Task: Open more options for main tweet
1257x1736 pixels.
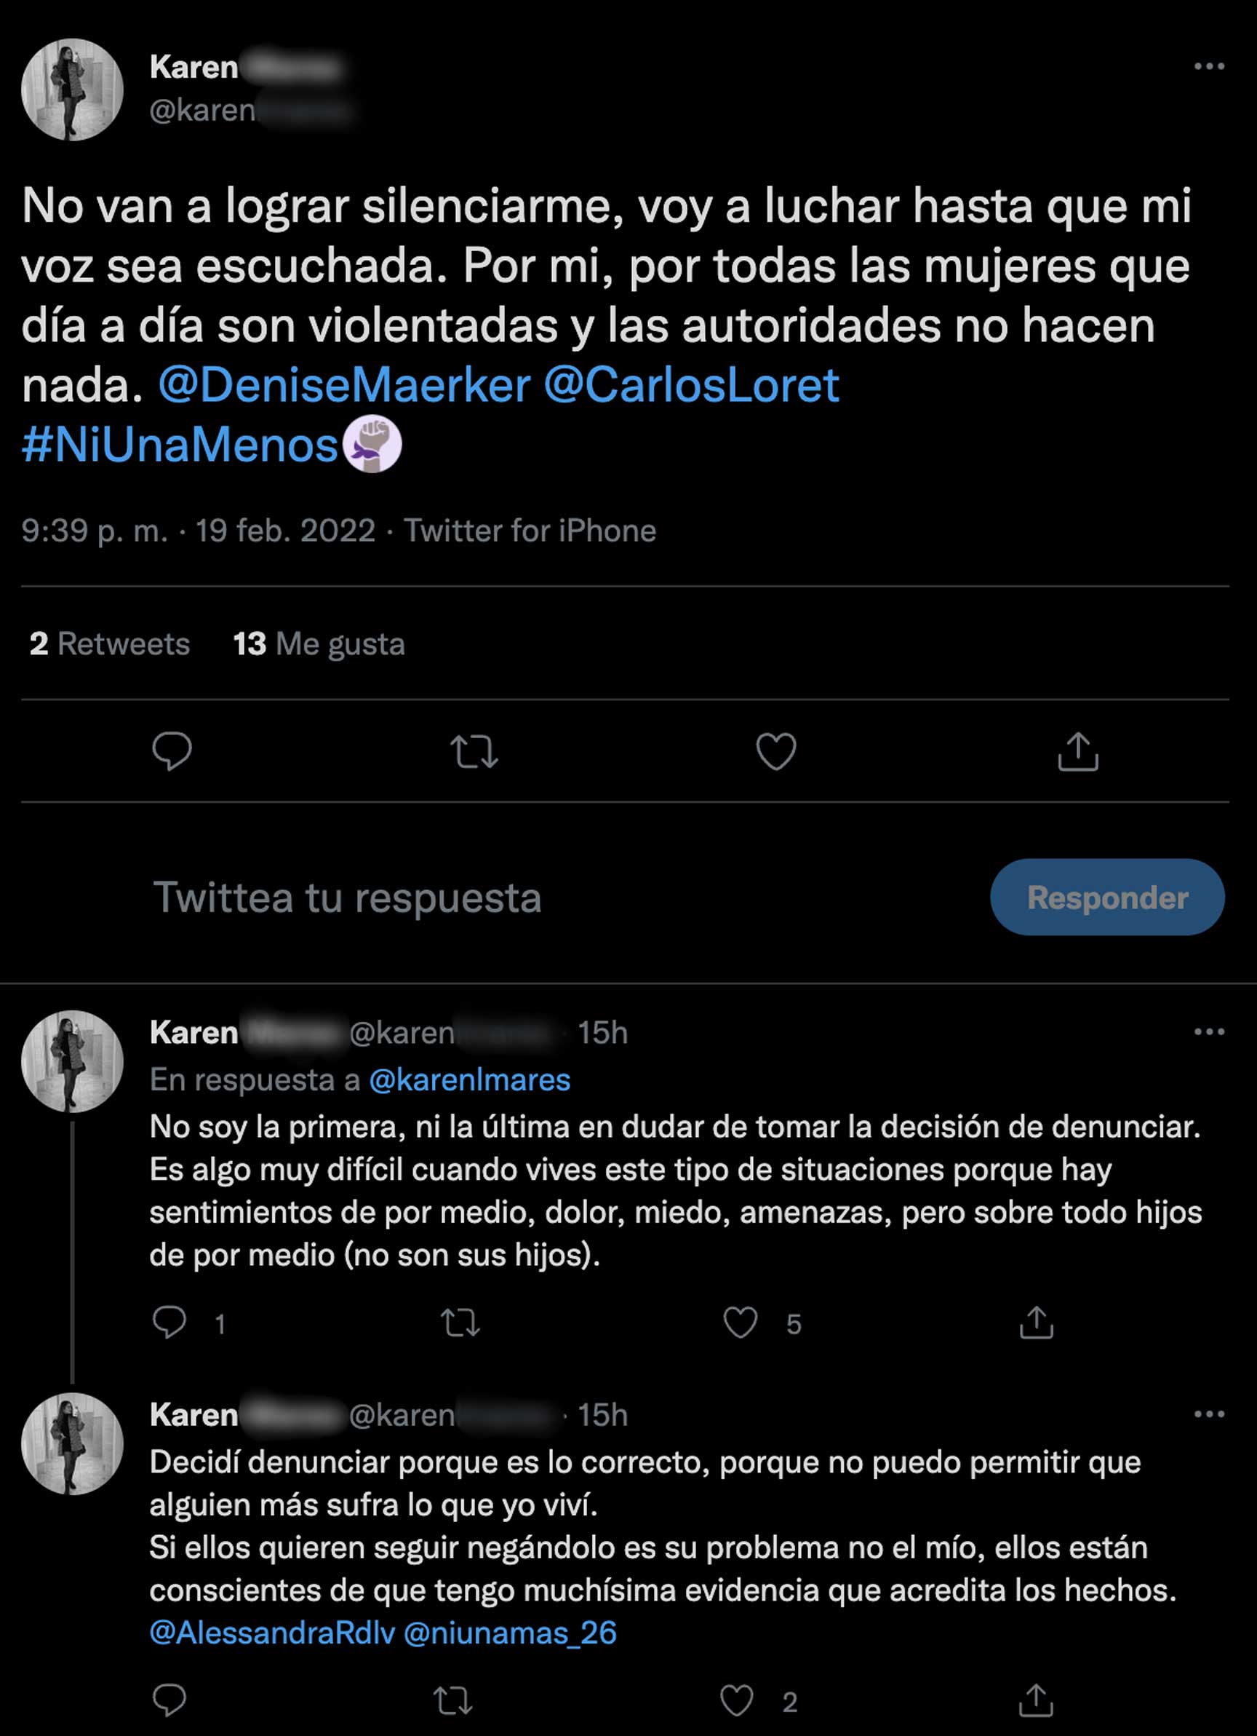Action: click(1209, 66)
